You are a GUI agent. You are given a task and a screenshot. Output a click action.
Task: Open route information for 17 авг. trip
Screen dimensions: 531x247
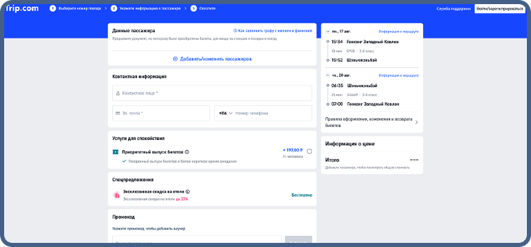point(398,32)
